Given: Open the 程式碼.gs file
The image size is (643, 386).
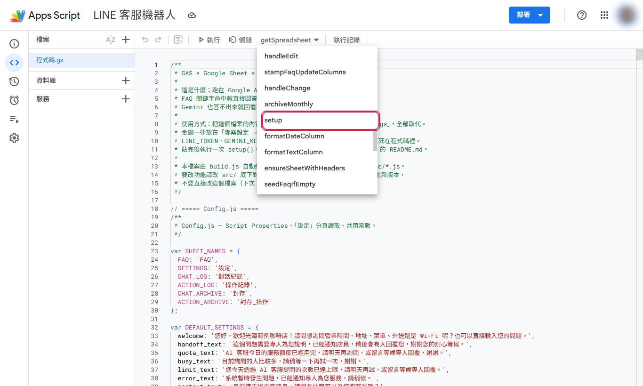Looking at the screenshot, I should click(x=81, y=60).
